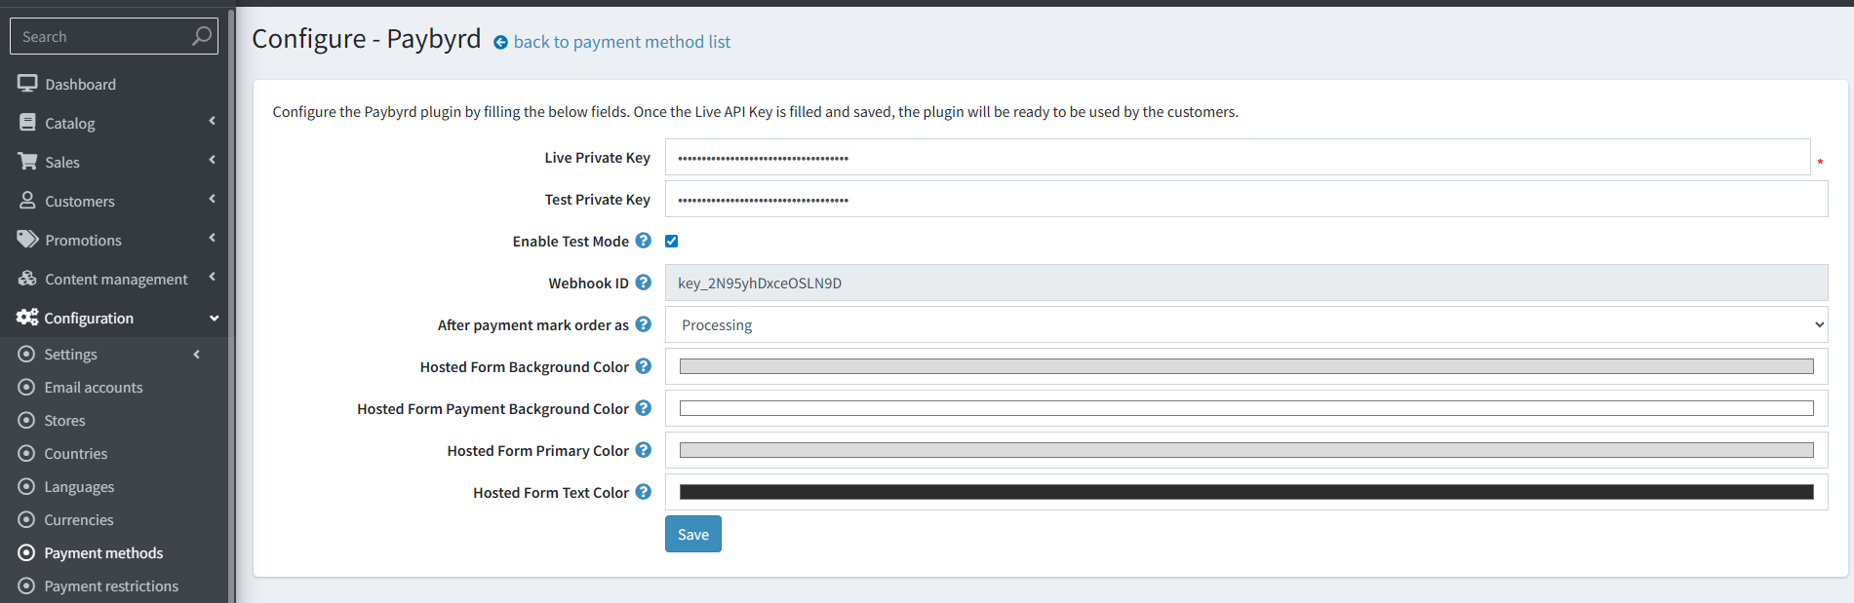Image resolution: width=1854 pixels, height=603 pixels.
Task: Collapse the Configuration menu chevron
Action: click(214, 318)
